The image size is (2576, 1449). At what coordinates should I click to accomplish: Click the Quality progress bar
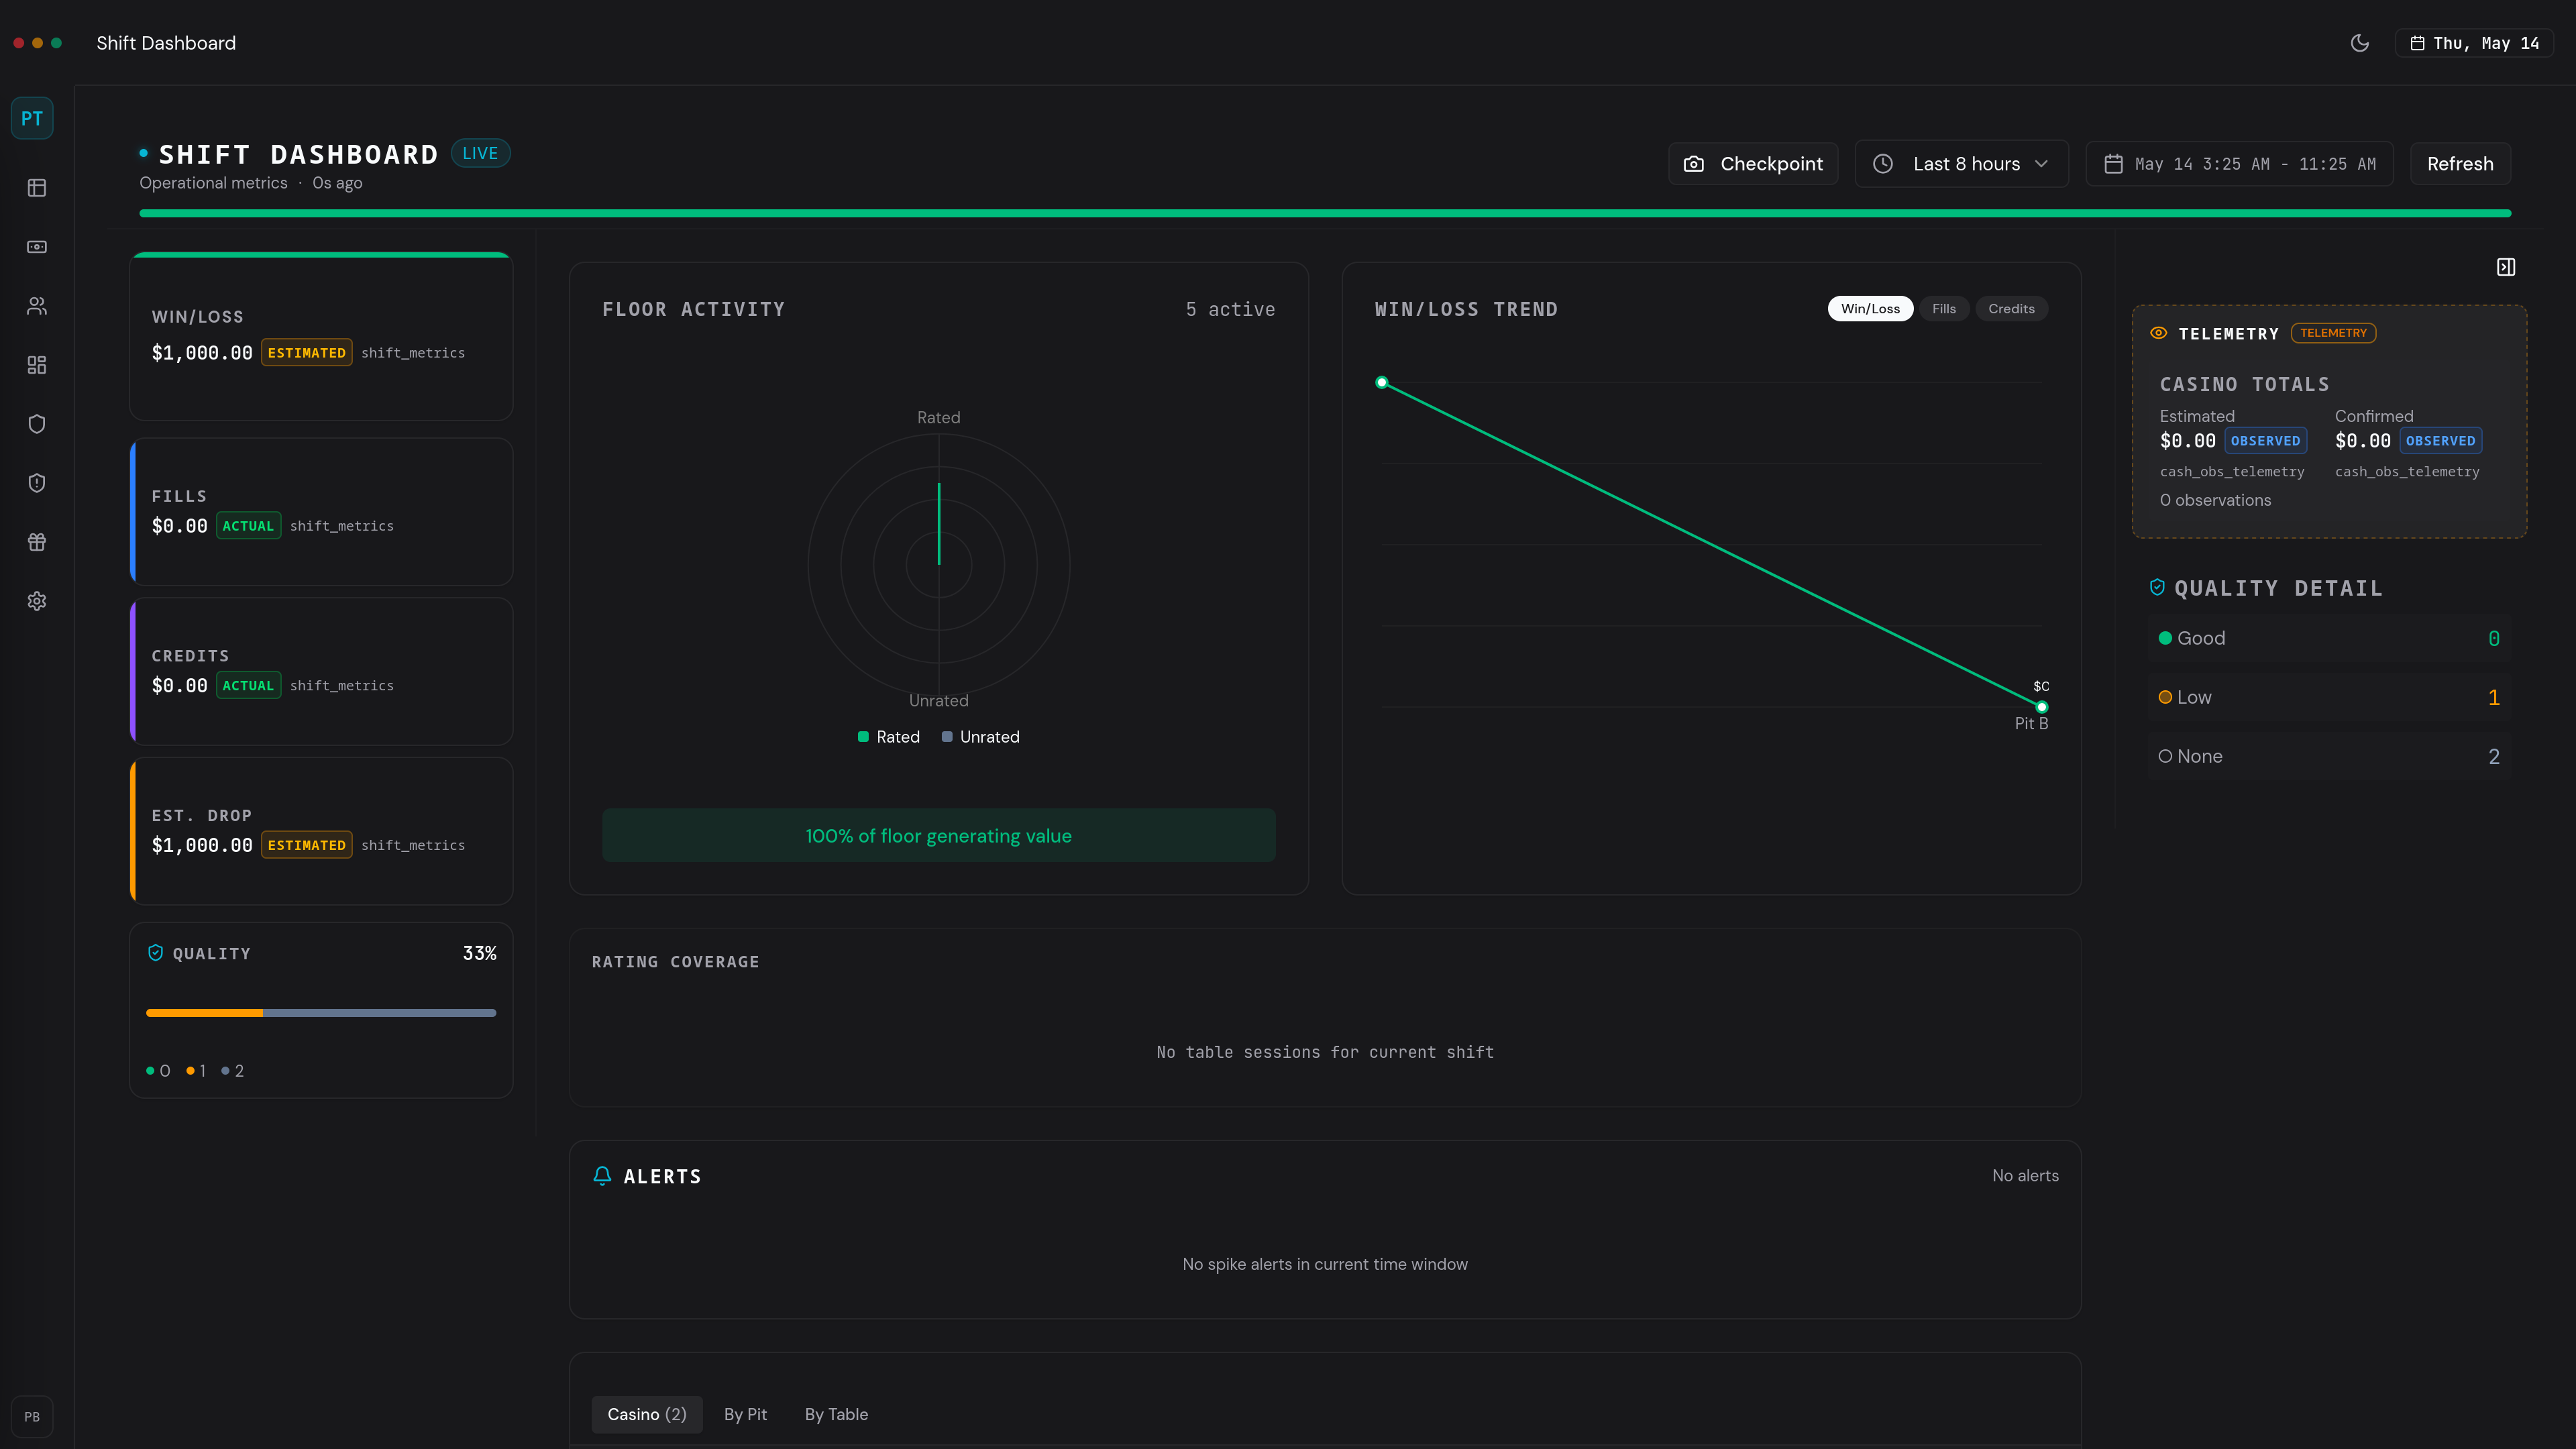(x=321, y=1013)
